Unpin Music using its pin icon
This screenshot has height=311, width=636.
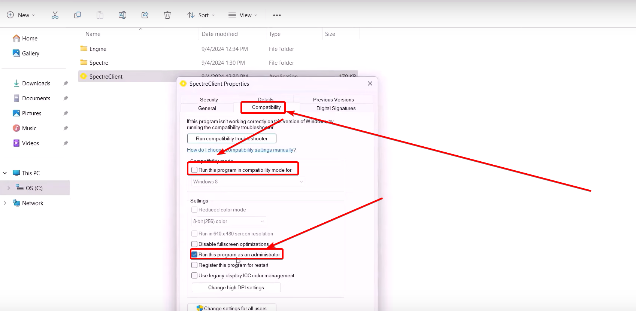click(x=66, y=128)
